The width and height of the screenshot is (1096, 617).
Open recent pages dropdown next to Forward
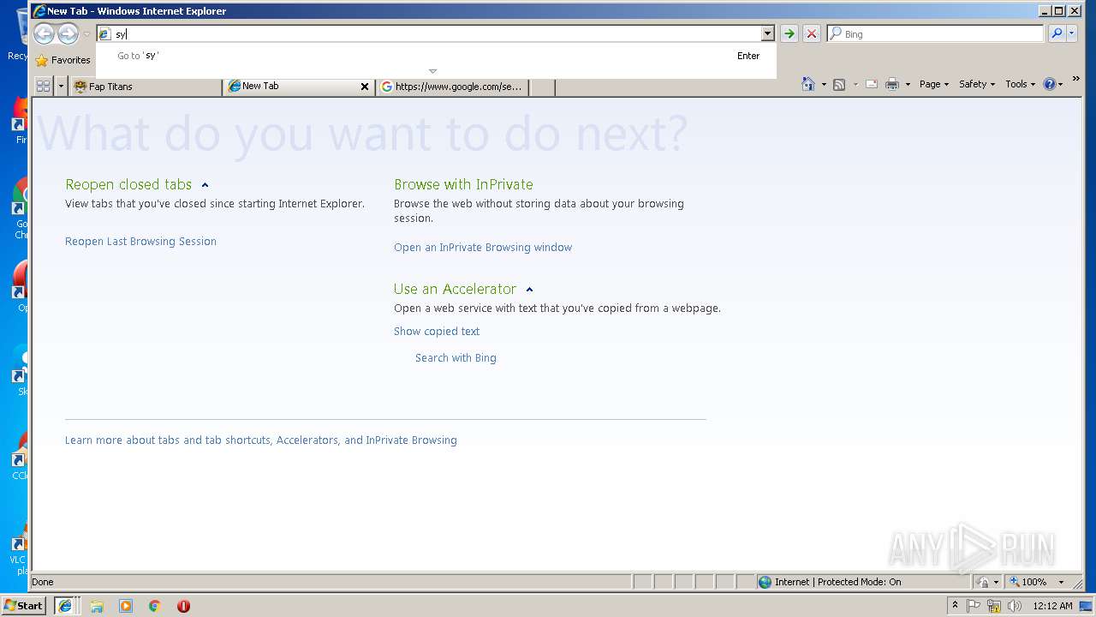tap(86, 34)
